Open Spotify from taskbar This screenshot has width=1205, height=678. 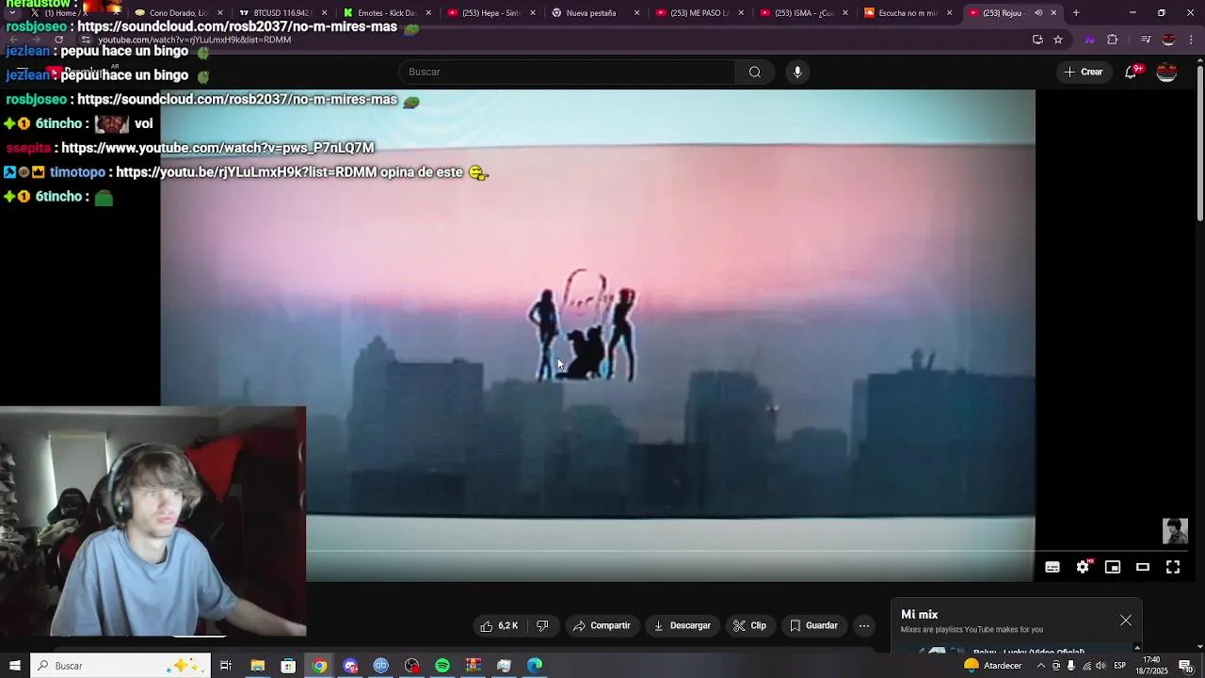(x=442, y=666)
